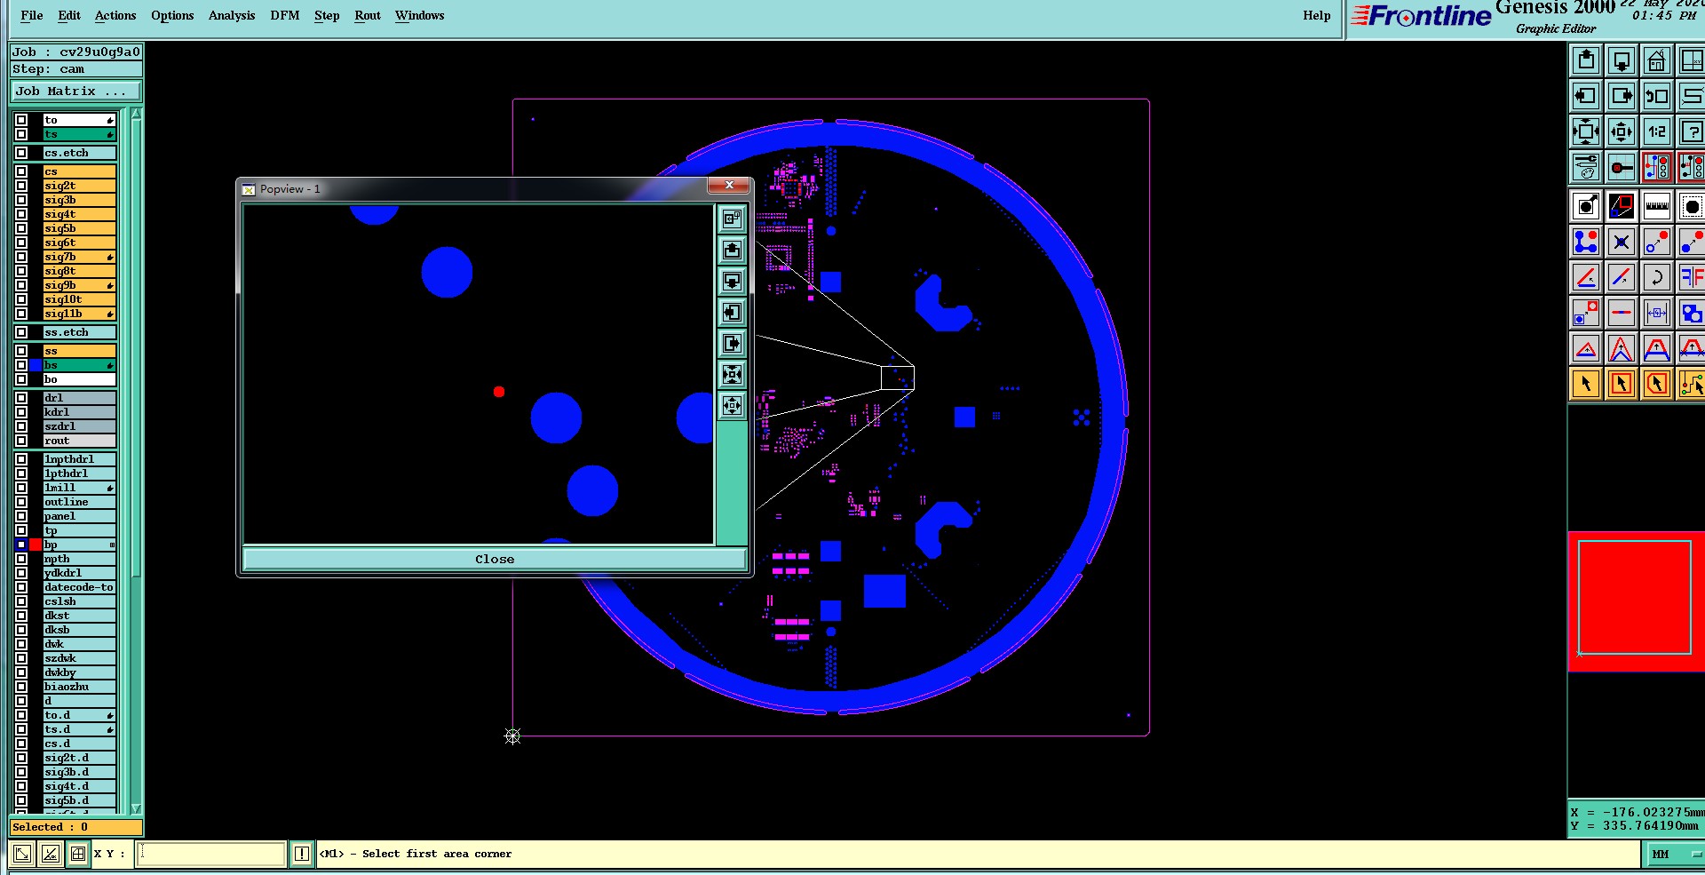The image size is (1705, 875).
Task: Click the layer list scroll down arrow
Action: [136, 808]
